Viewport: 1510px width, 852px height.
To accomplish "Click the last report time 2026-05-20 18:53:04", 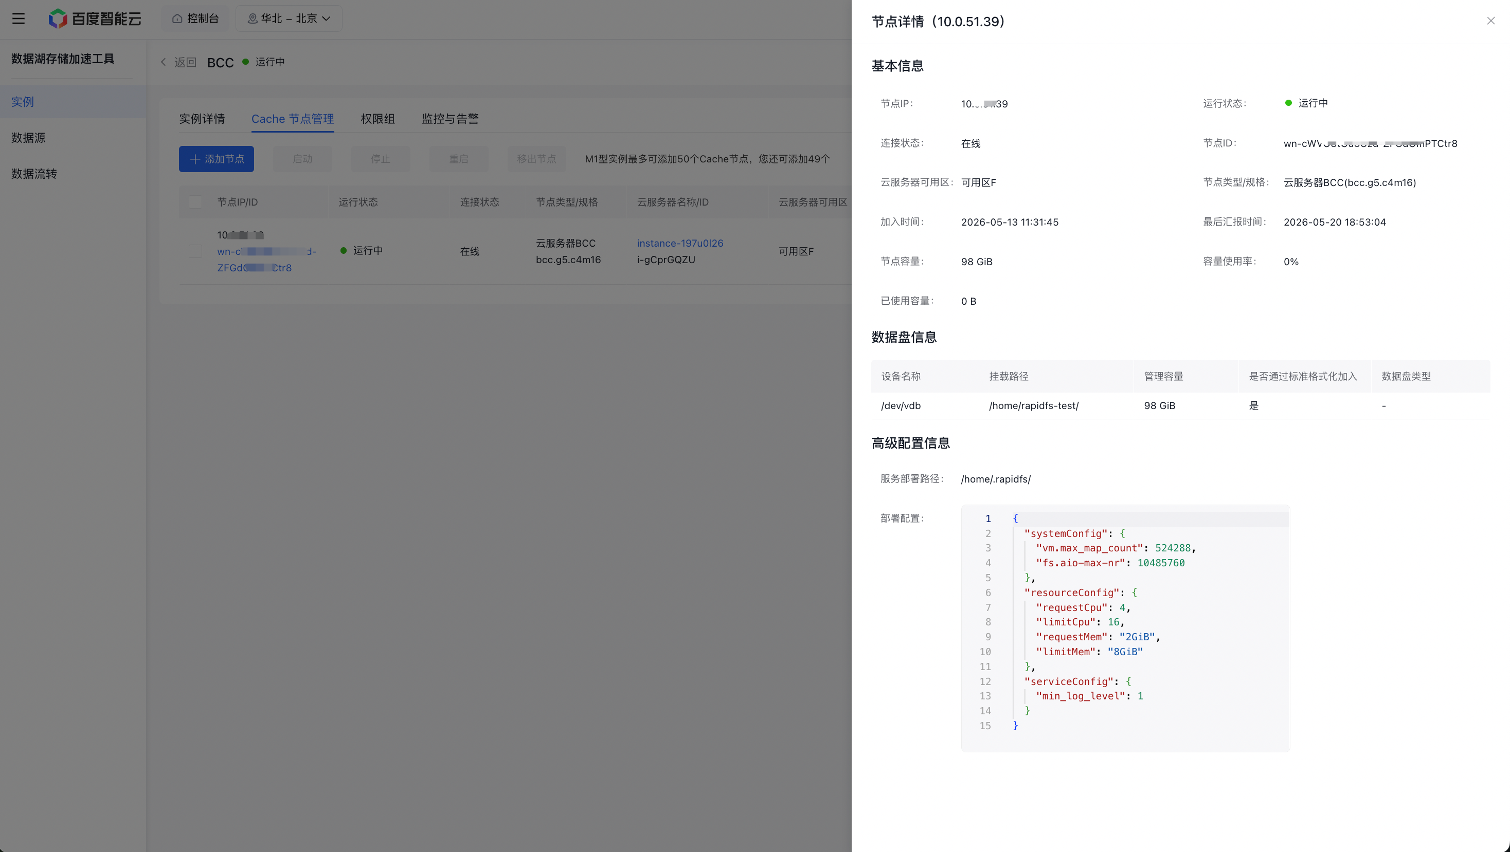I will click(1335, 222).
